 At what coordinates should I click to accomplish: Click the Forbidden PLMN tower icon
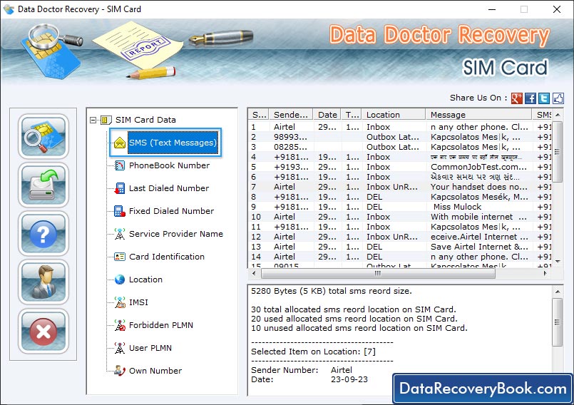(120, 325)
